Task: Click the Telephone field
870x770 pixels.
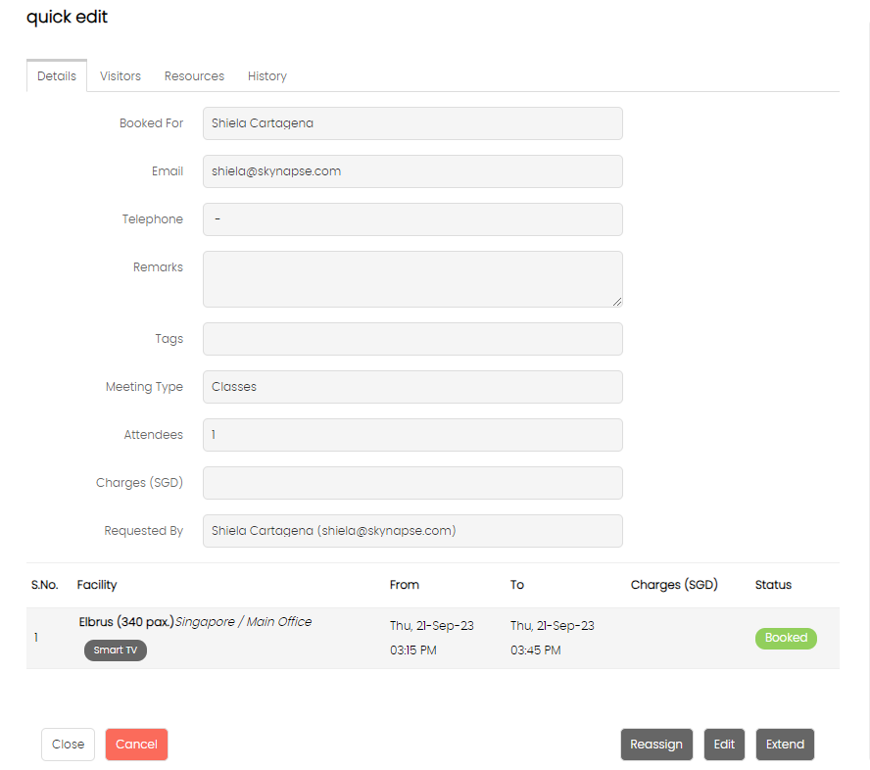Action: (412, 219)
